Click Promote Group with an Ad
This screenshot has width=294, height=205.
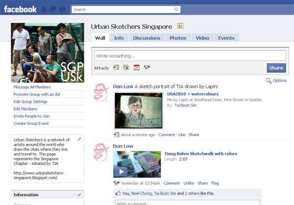[37, 94]
